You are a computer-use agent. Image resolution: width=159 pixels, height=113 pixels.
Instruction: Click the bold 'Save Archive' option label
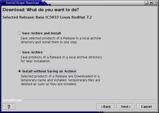click(x=32, y=52)
